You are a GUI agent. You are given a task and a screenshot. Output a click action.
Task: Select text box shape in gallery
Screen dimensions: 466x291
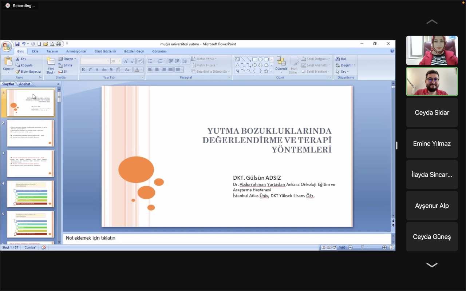pyautogui.click(x=237, y=59)
